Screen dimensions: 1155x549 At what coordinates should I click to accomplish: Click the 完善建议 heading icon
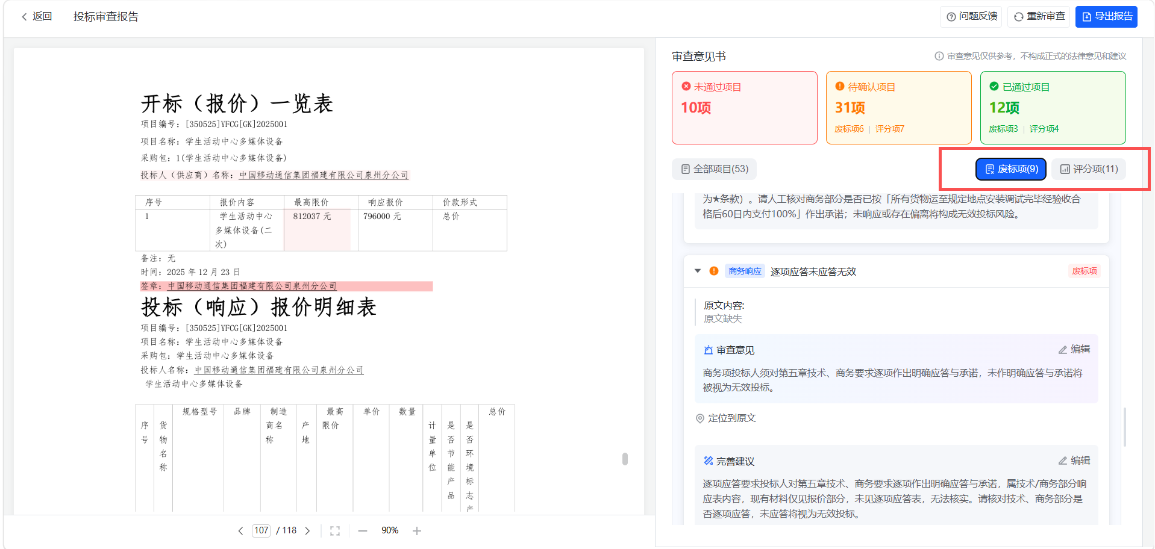709,461
